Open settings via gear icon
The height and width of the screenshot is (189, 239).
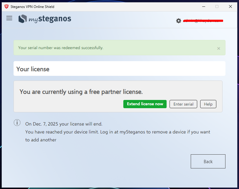click(x=178, y=21)
